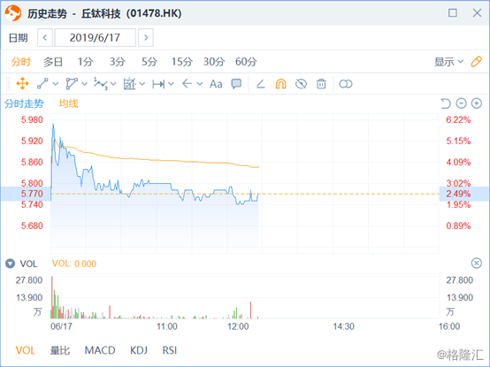Add a comment bubble annotation

pos(236,84)
